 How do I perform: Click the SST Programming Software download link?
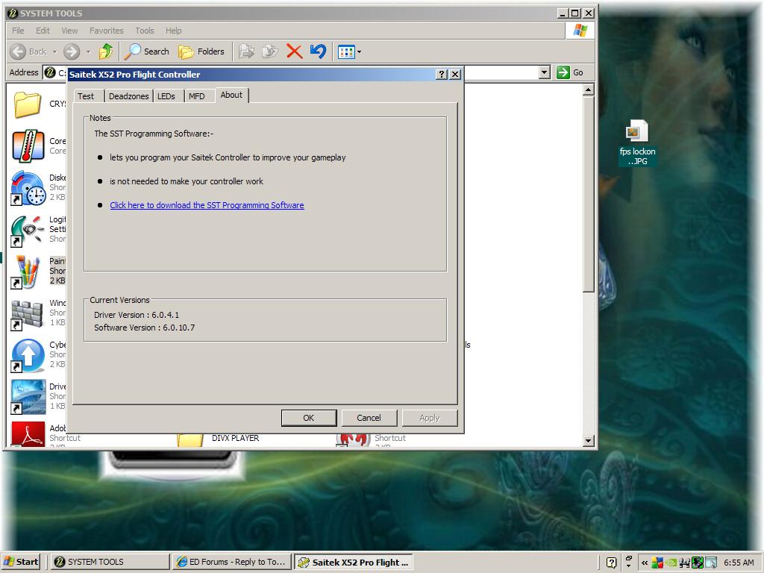207,205
